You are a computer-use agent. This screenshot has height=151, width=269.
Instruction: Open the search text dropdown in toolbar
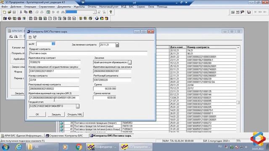[95, 12]
